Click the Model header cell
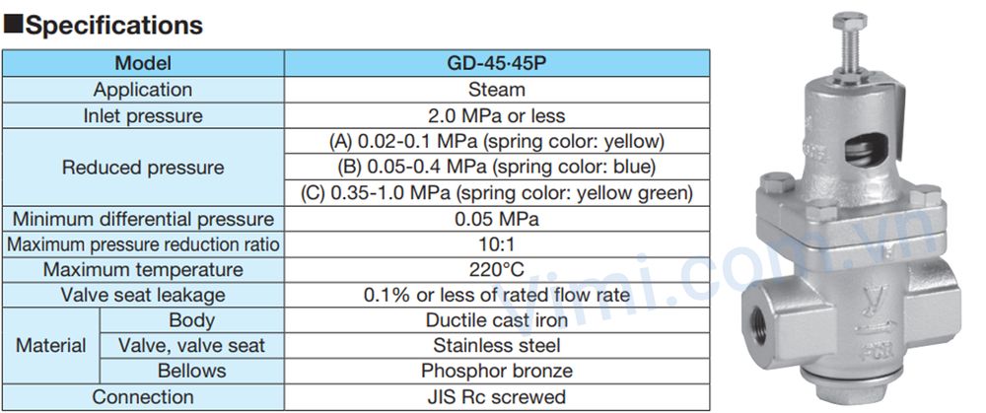 tap(143, 64)
